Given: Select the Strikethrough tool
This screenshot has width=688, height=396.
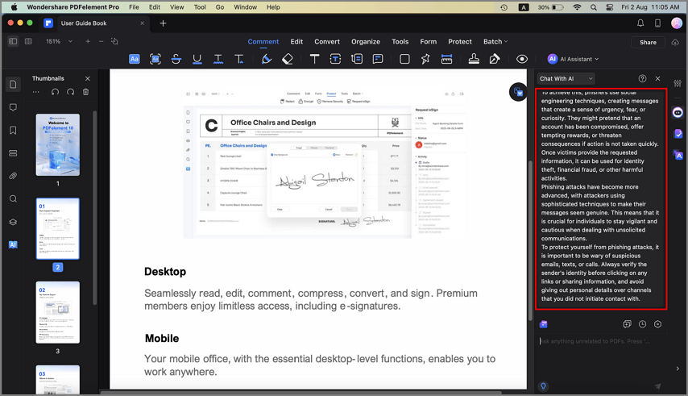Looking at the screenshot, I should point(176,59).
